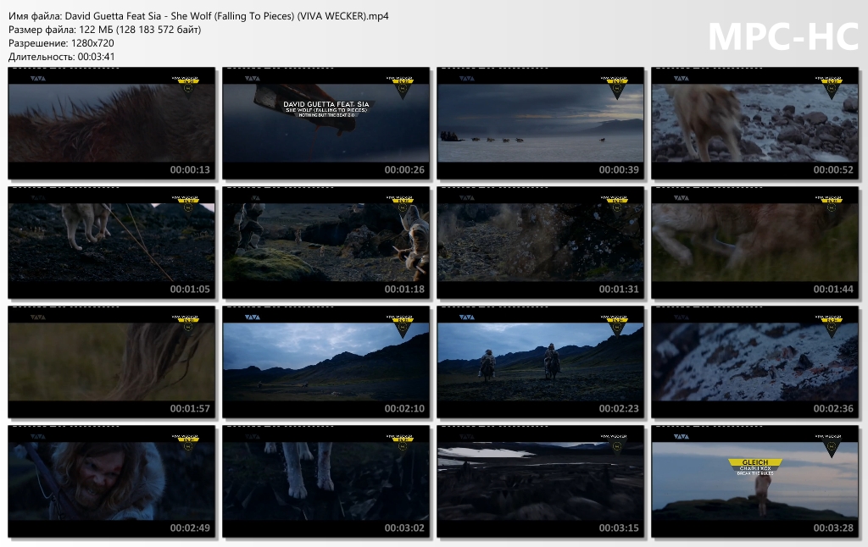The height and width of the screenshot is (547, 868).
Task: Open the thumbnail stamped 00:02:49
Action: tap(111, 482)
